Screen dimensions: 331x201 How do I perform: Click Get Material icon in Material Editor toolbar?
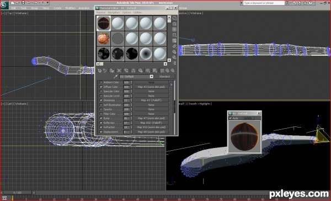pyautogui.click(x=99, y=71)
